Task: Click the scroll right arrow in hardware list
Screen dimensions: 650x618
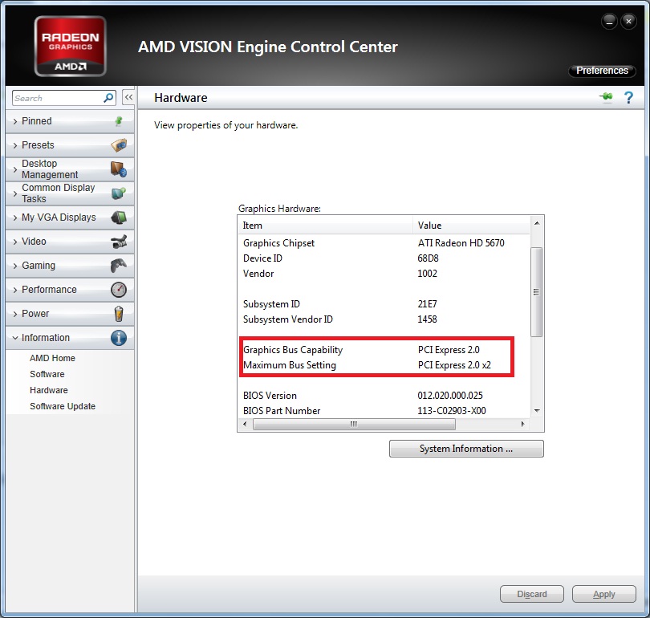Action: click(x=522, y=424)
